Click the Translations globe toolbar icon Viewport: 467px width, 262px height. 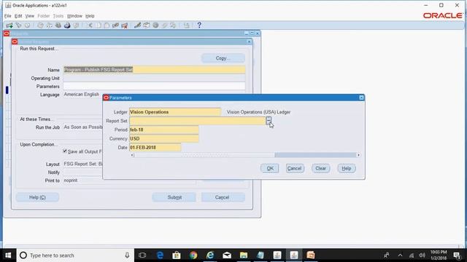pyautogui.click(x=155, y=25)
